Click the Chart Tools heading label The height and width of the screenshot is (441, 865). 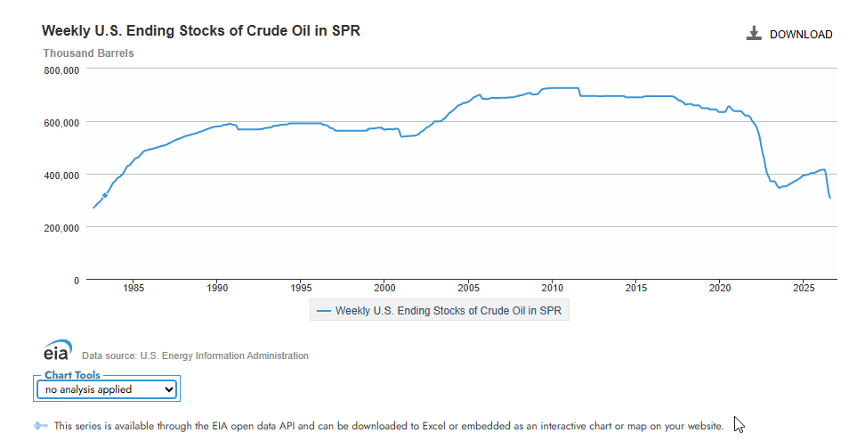click(x=72, y=375)
